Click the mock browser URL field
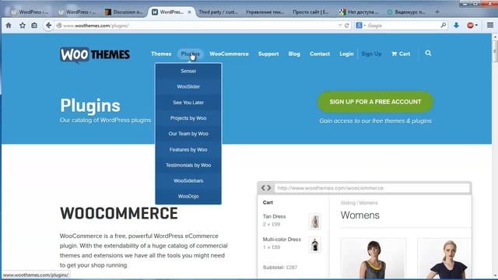This screenshot has height=280, width=498. tap(372, 188)
